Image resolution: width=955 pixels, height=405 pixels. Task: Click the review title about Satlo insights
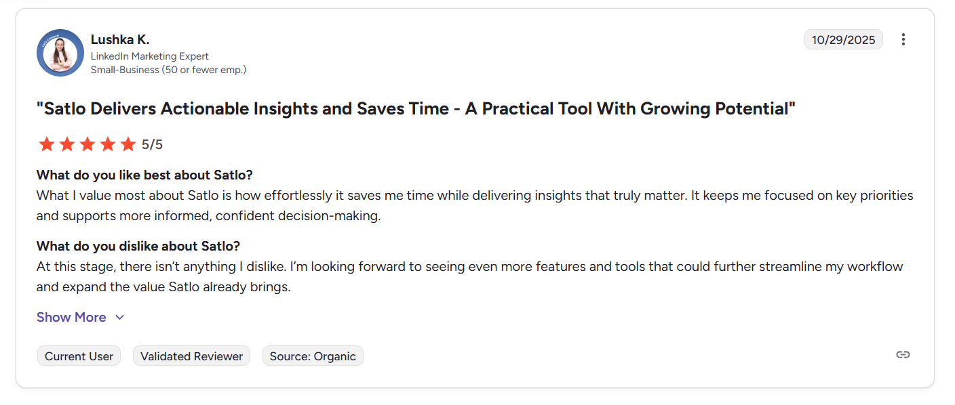point(416,108)
